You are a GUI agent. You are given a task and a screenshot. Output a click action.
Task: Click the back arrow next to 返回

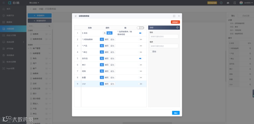pyautogui.click(x=31, y=9)
